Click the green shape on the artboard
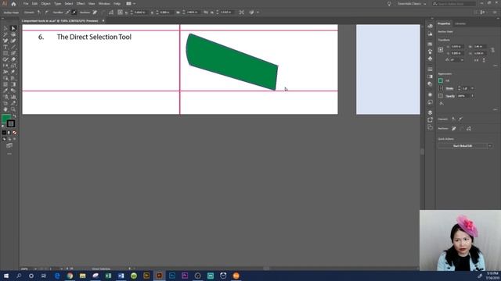Screen dimensions: 501x281 (232, 62)
